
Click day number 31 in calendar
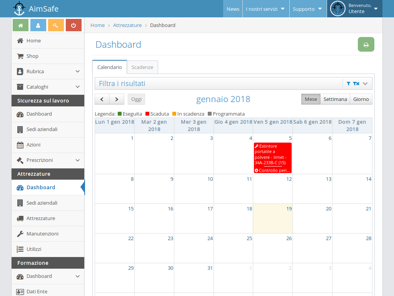pyautogui.click(x=210, y=268)
